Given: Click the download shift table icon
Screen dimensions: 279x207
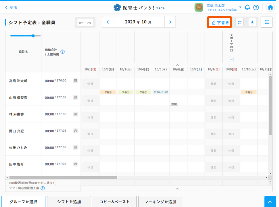Looking at the screenshot, I should point(252,22).
